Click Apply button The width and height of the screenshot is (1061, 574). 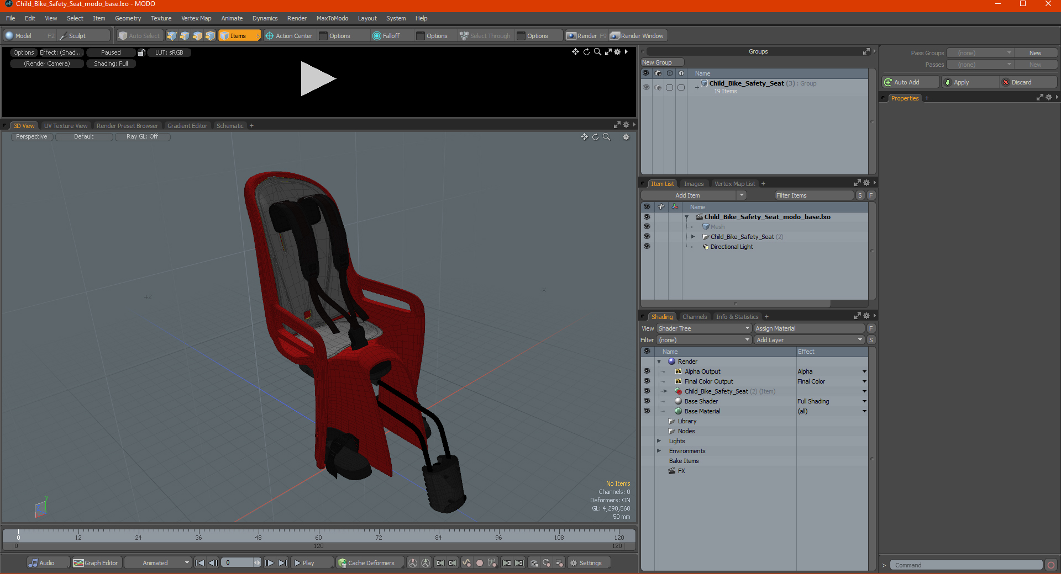tap(970, 82)
